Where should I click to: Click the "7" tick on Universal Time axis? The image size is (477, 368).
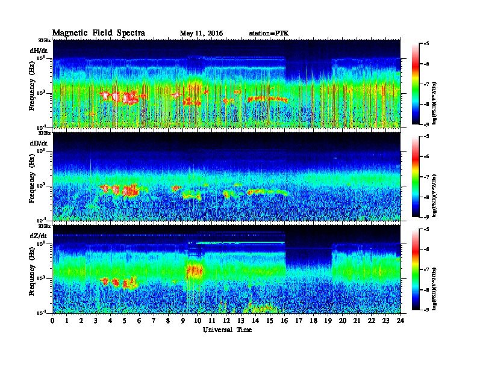click(x=154, y=320)
